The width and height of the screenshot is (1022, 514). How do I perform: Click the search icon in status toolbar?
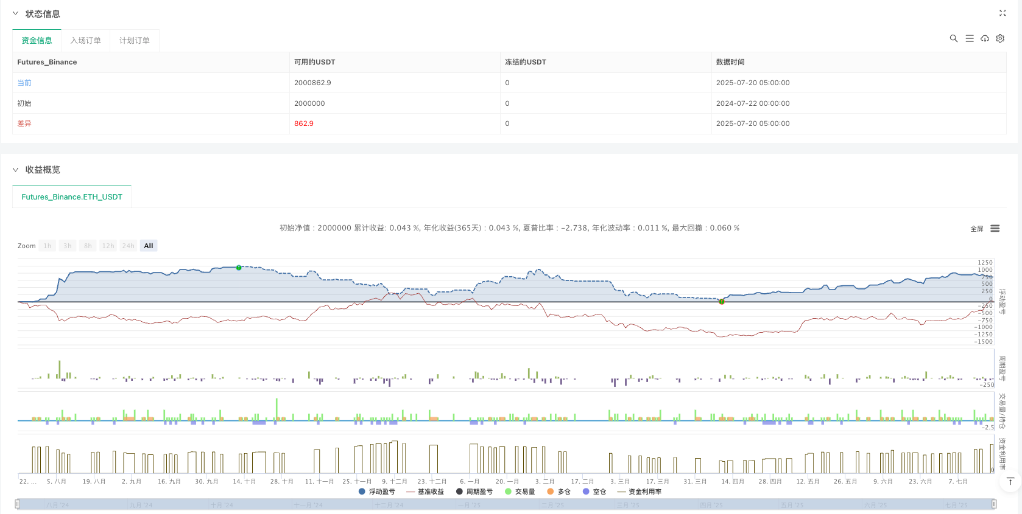[953, 38]
